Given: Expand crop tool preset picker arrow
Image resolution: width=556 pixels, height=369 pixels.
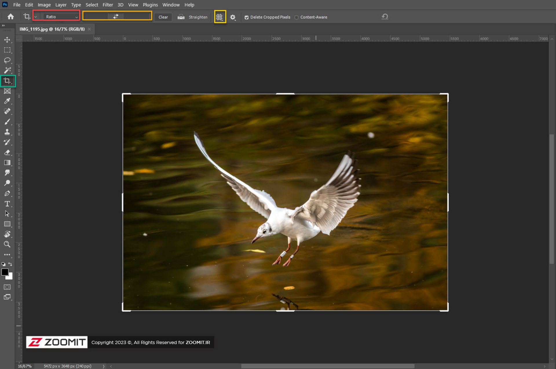Looking at the screenshot, I should (36, 17).
